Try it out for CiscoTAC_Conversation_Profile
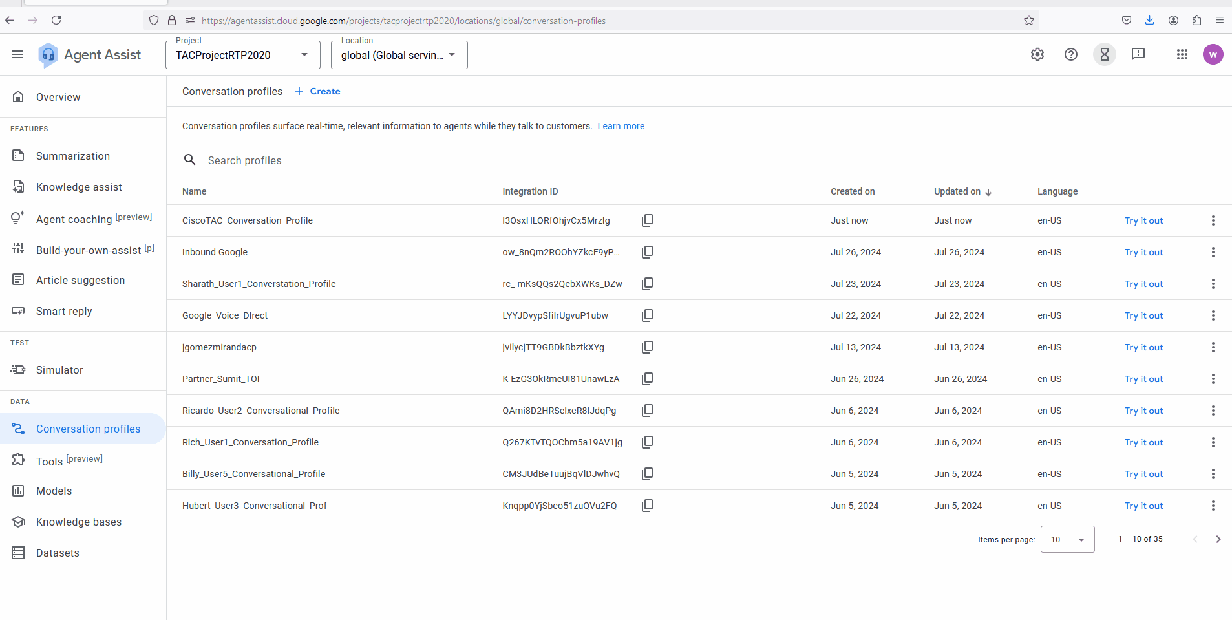This screenshot has height=620, width=1232. tap(1143, 220)
